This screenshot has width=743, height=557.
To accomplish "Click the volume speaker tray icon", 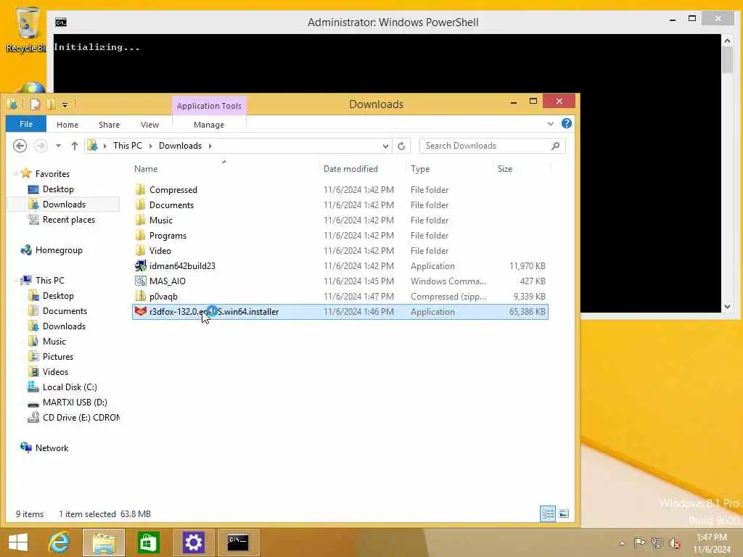I will (x=675, y=542).
